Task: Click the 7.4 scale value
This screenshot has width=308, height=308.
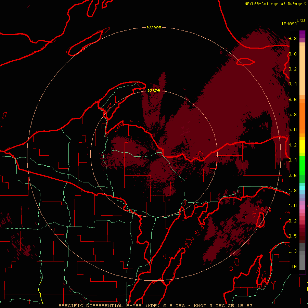Action: tap(293, 84)
